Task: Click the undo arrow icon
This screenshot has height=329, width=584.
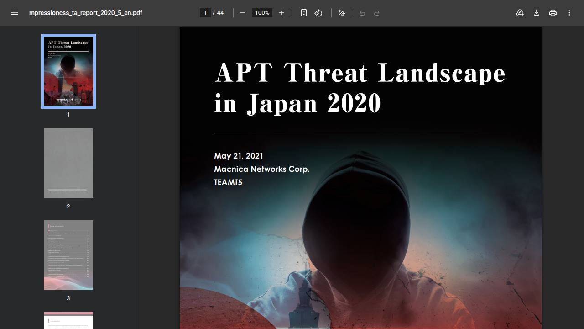Action: pos(362,13)
